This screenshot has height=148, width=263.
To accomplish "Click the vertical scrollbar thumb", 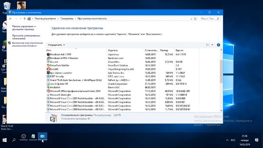I will (221, 71).
